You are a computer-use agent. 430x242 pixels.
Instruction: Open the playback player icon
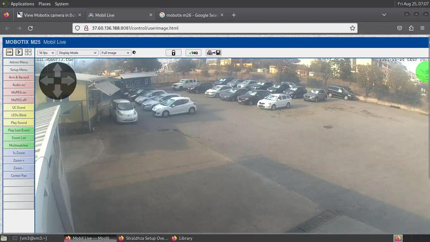(x=19, y=52)
